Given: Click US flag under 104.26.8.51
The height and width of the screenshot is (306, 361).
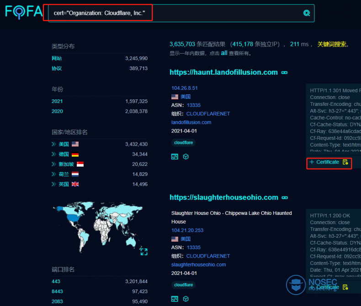Looking at the screenshot, I should click(175, 97).
